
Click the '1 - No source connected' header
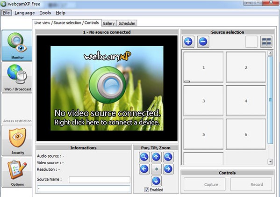click(107, 32)
